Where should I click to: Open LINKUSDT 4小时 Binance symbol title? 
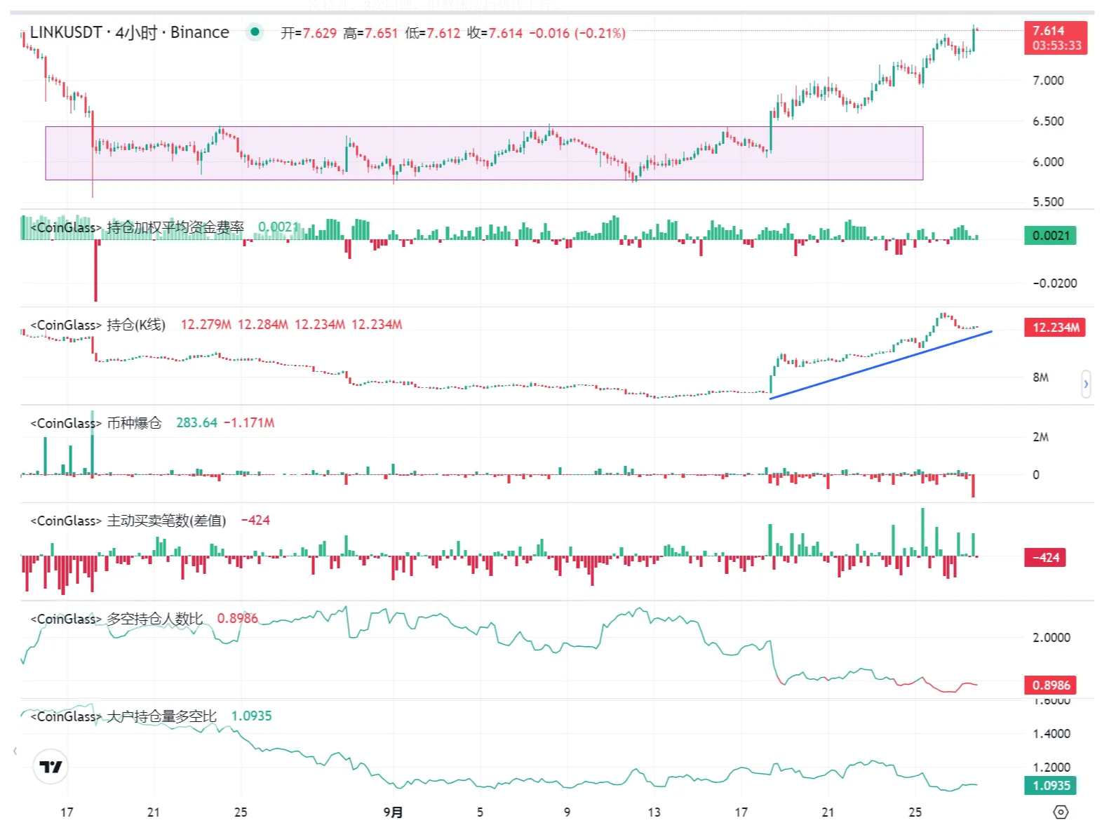click(130, 32)
